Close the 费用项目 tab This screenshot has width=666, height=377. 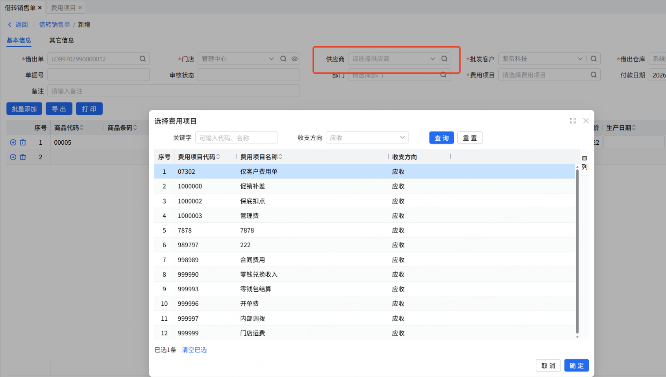pos(80,7)
